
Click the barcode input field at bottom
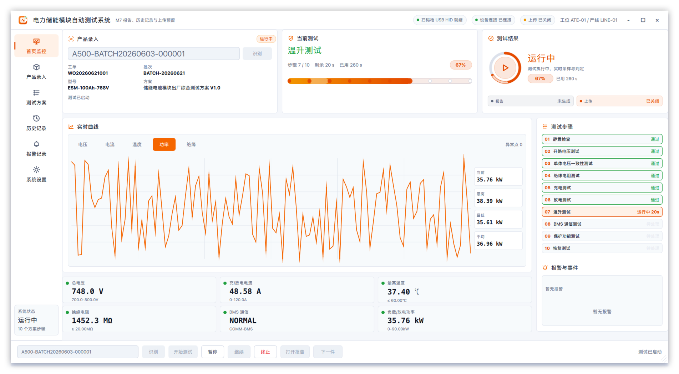[78, 352]
